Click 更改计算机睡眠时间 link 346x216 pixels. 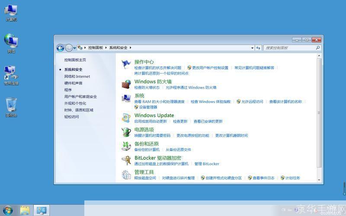[231, 135]
